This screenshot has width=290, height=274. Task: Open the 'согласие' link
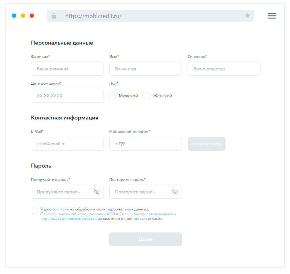click(x=61, y=209)
